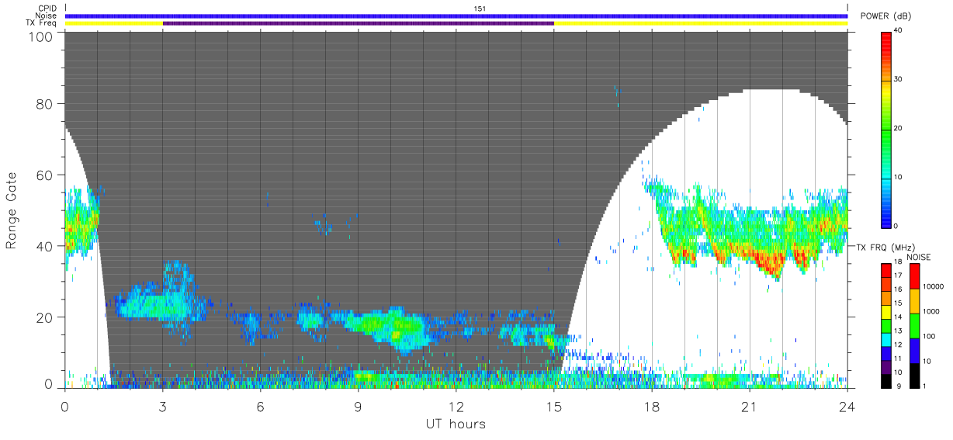Click the 'POWER (dB)' colorbar title

886,16
